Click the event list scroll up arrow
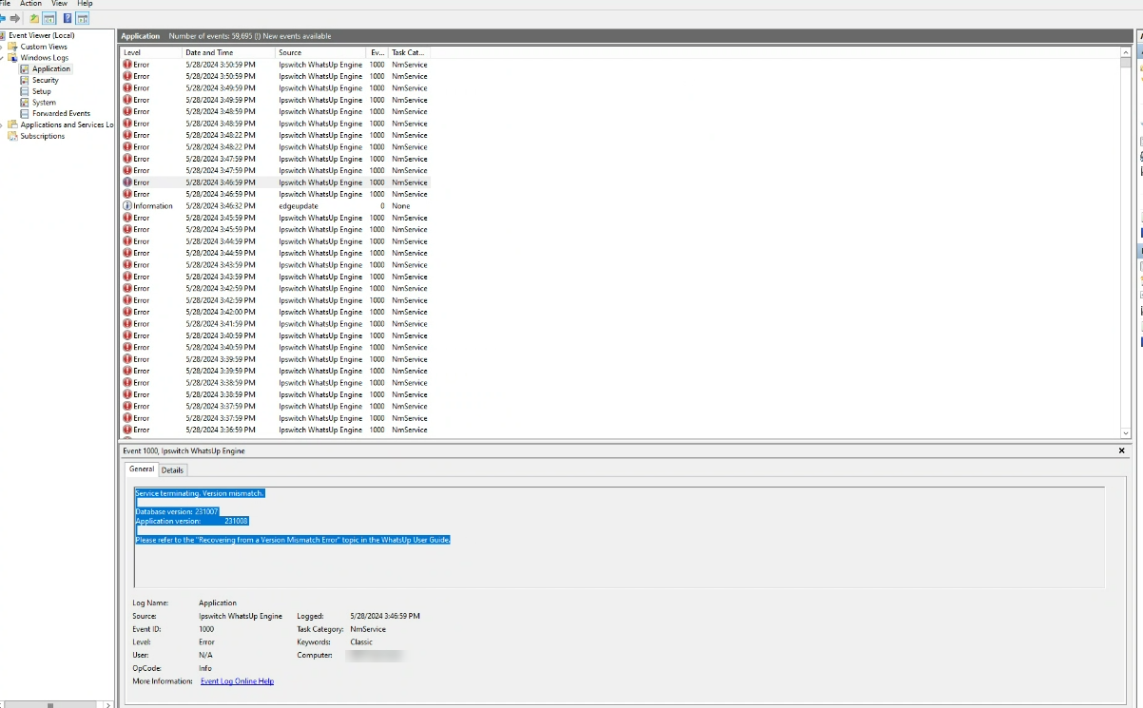Viewport: 1143px width, 708px height. click(x=1126, y=51)
